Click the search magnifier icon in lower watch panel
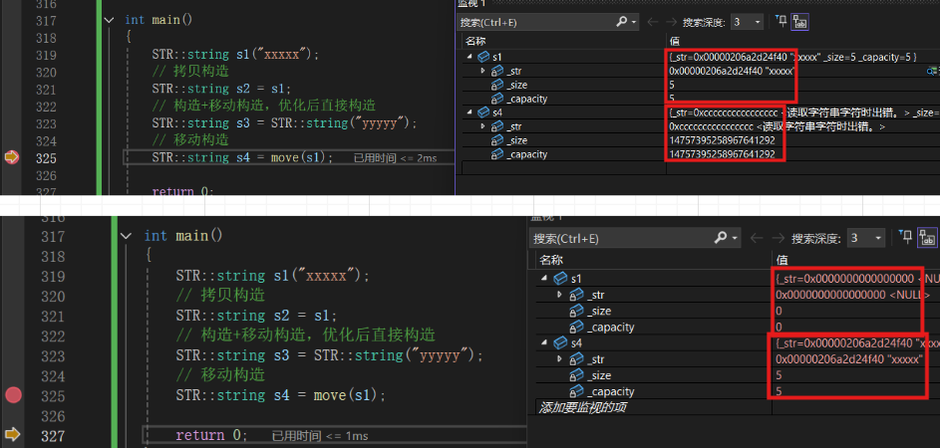The width and height of the screenshot is (940, 448). pos(721,238)
